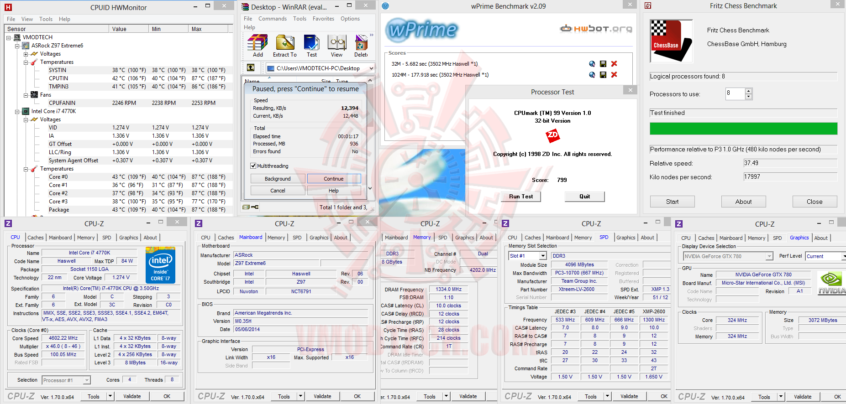Click Start in Fritz Chess Benchmark
846x404 pixels.
coord(672,202)
